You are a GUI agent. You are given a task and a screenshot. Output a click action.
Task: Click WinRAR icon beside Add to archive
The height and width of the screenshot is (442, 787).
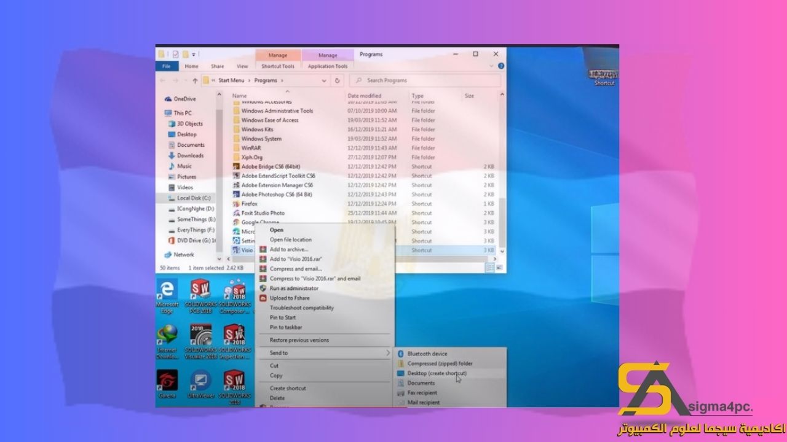(263, 249)
